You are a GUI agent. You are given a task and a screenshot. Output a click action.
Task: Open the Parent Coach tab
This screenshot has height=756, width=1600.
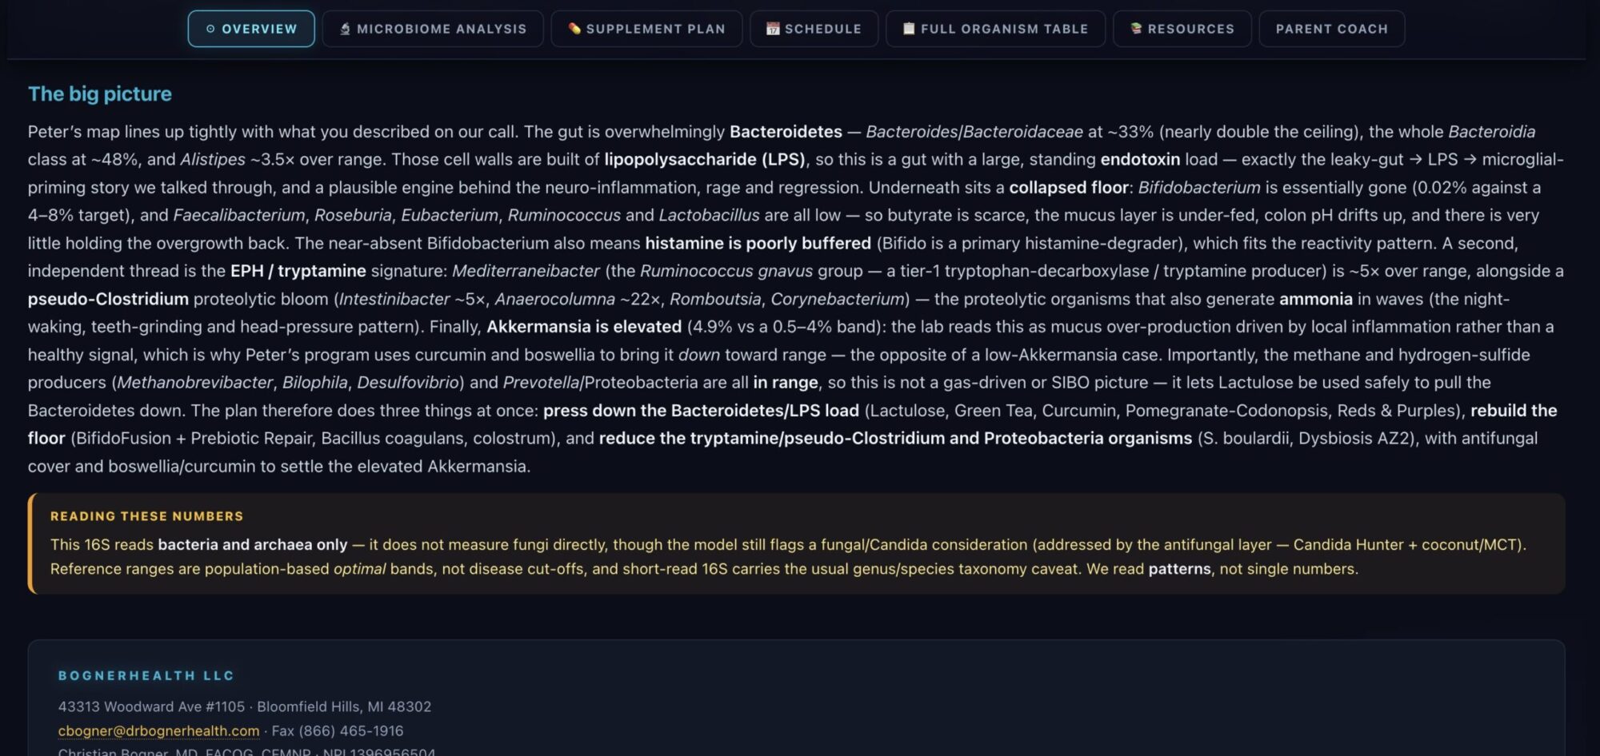click(1331, 29)
